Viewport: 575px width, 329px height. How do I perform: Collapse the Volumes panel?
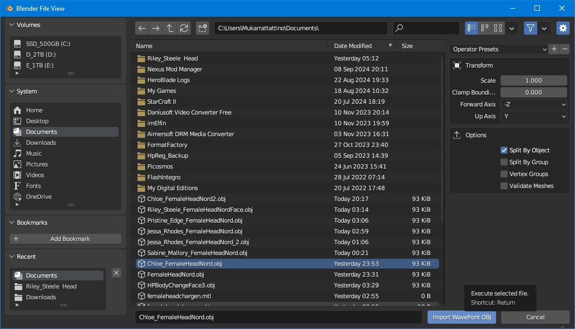point(12,25)
